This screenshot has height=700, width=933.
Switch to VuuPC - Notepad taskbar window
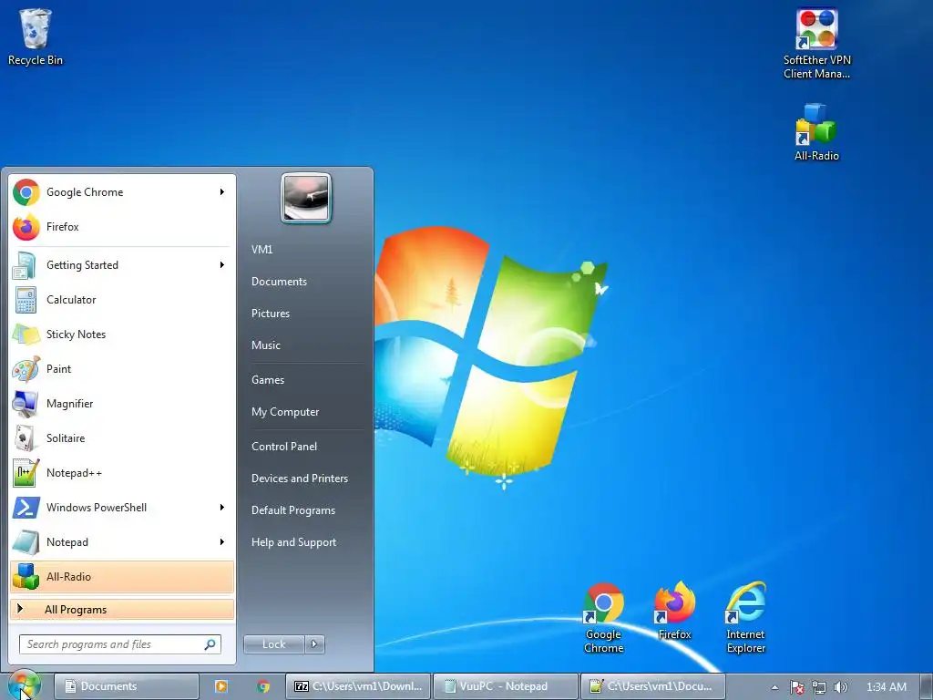[x=505, y=686]
